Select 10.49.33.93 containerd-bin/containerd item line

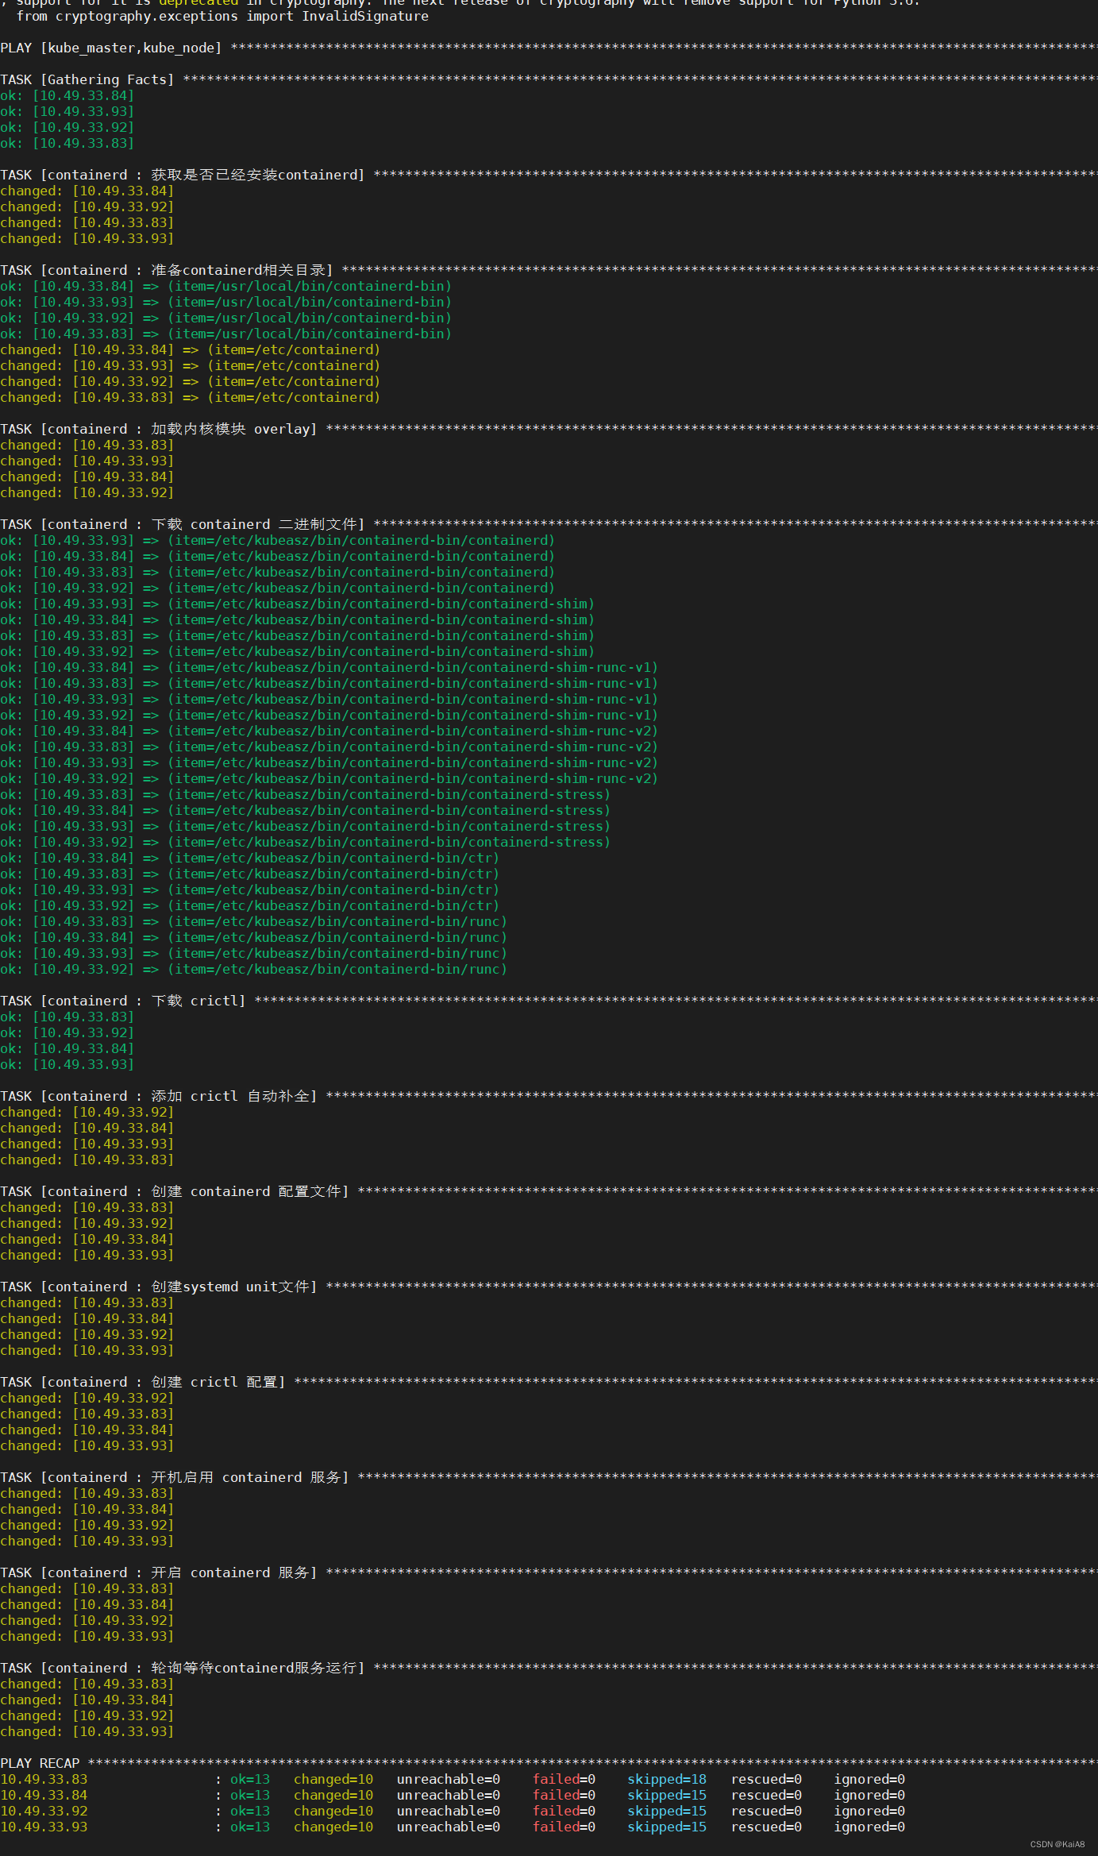pyautogui.click(x=278, y=540)
